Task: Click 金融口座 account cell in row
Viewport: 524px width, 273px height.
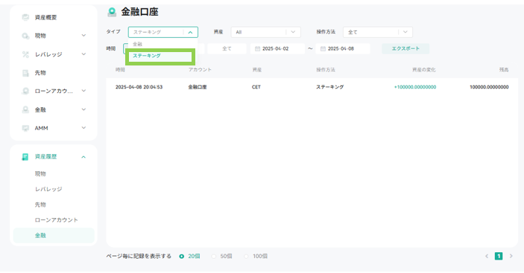Action: (198, 87)
